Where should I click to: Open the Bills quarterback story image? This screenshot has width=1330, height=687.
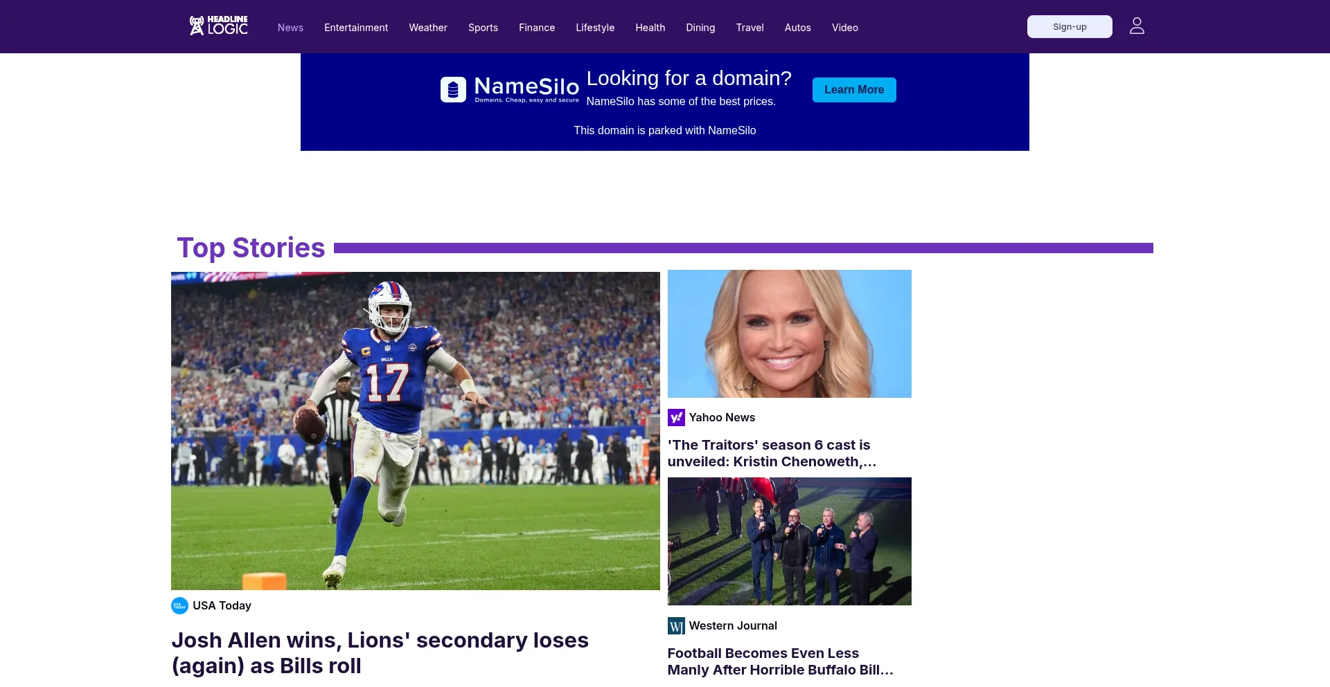click(416, 431)
